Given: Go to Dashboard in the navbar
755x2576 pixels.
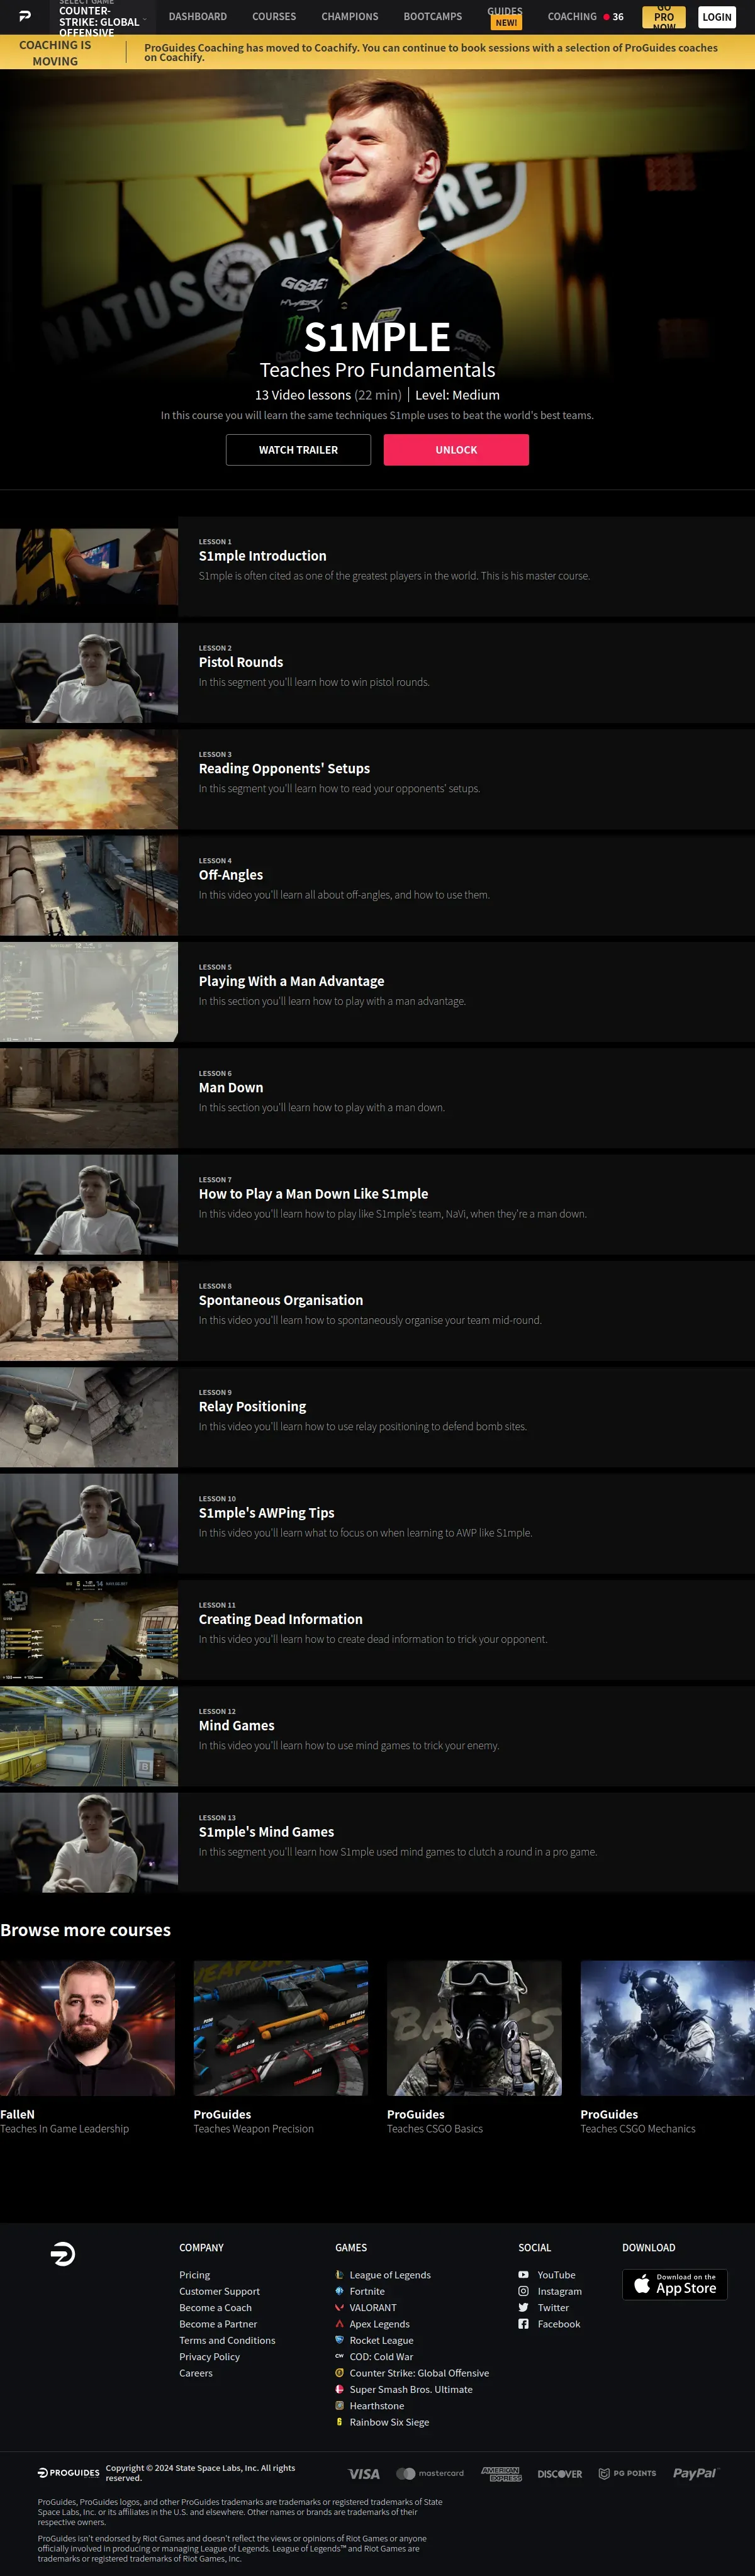Looking at the screenshot, I should click(198, 17).
